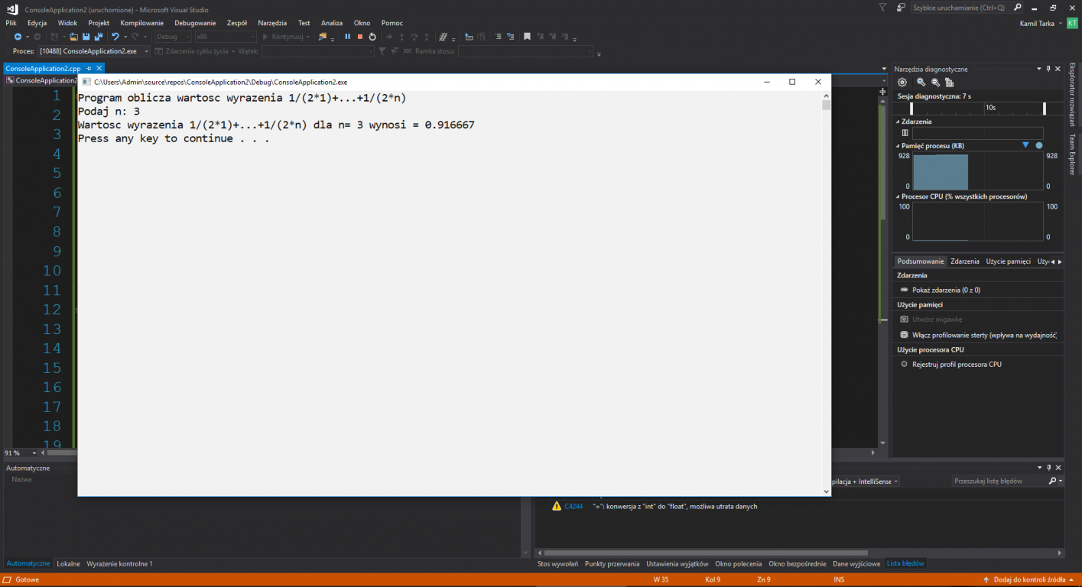This screenshot has height=587, width=1082.
Task: Click the Undo arrow icon
Action: pyautogui.click(x=115, y=37)
